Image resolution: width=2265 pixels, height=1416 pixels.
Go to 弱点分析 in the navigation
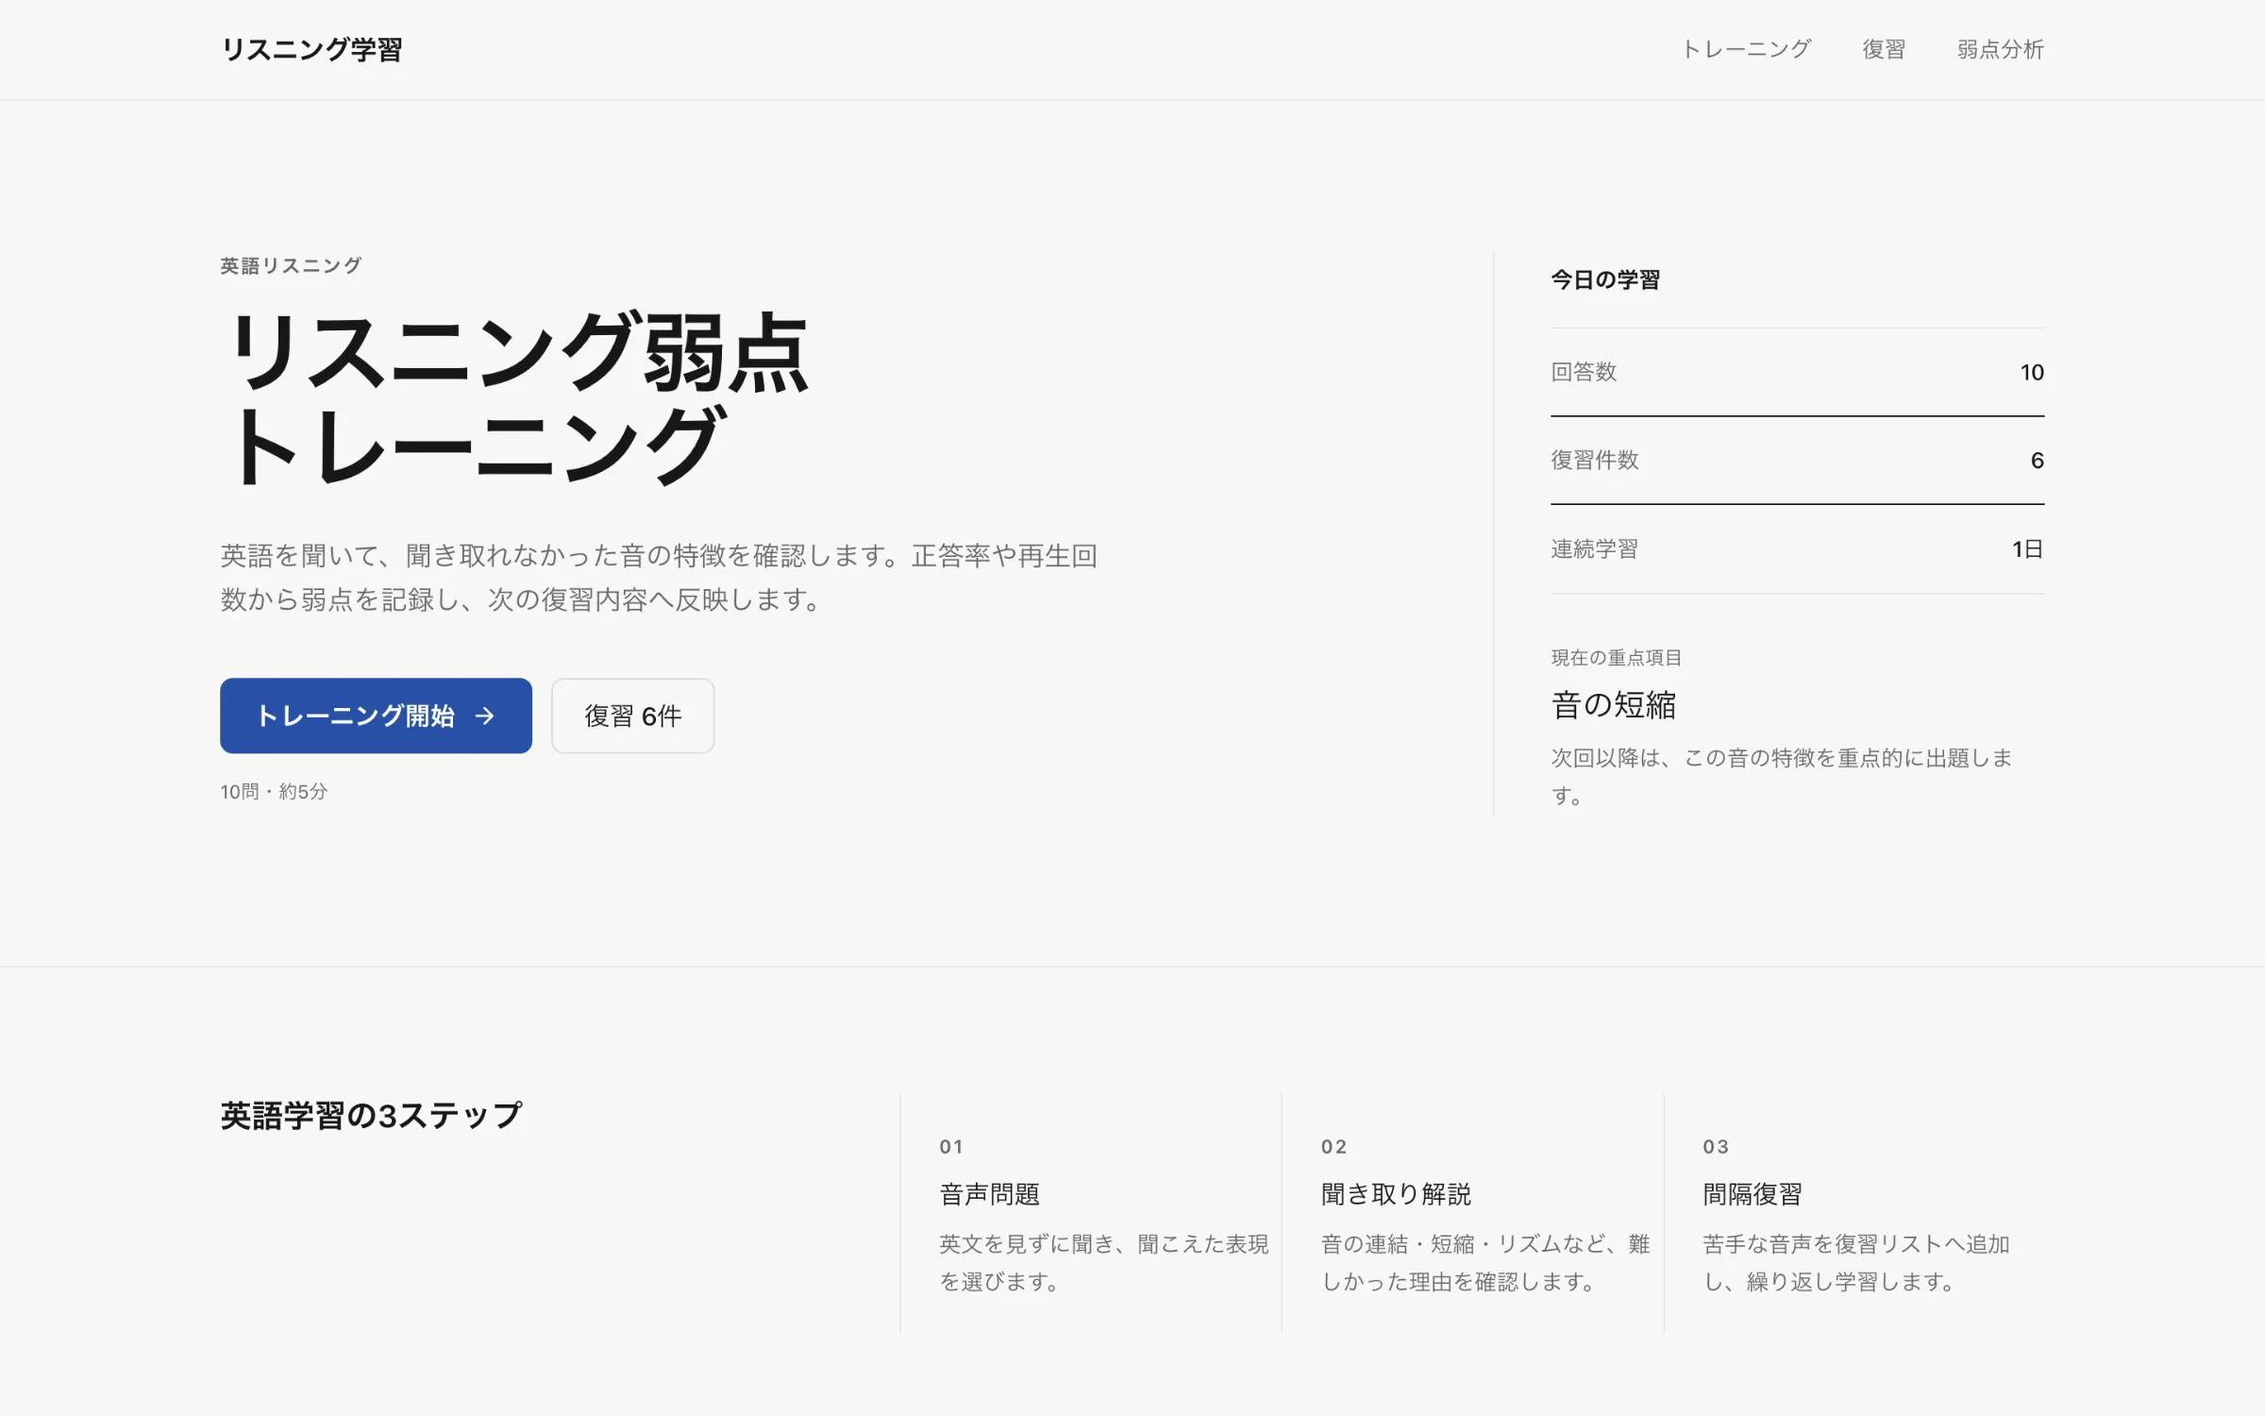(x=2000, y=49)
